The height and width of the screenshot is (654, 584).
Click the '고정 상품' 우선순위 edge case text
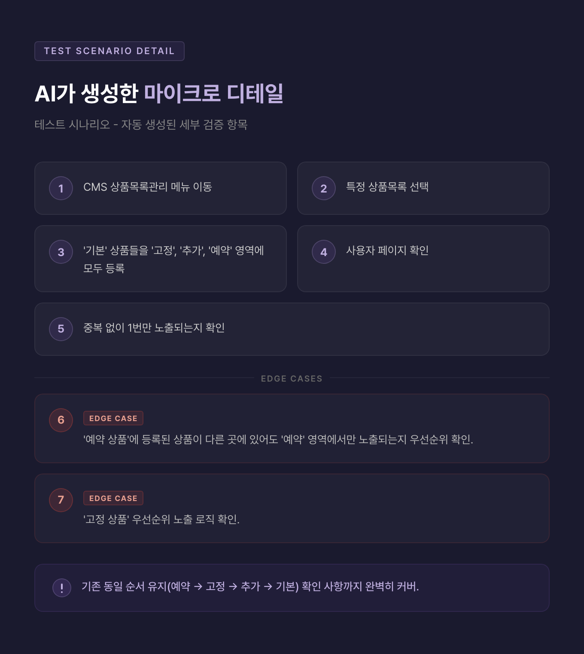coord(161,520)
